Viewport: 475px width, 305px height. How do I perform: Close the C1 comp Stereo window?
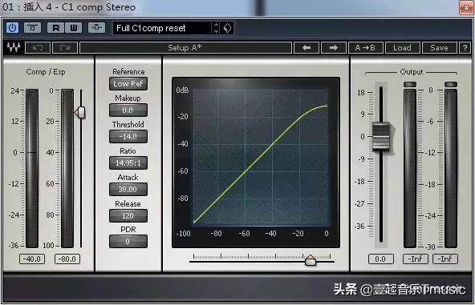(466, 7)
